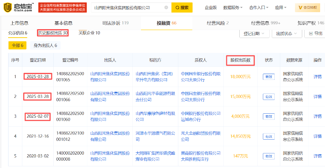This screenshot has width=325, height=168.
Task: Click 有效 status badge in row 3
Action: pos(269,117)
